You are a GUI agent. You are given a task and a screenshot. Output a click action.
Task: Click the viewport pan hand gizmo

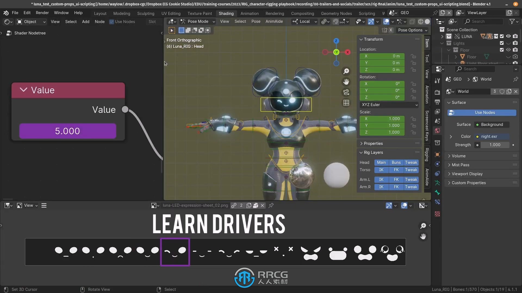coord(346,82)
